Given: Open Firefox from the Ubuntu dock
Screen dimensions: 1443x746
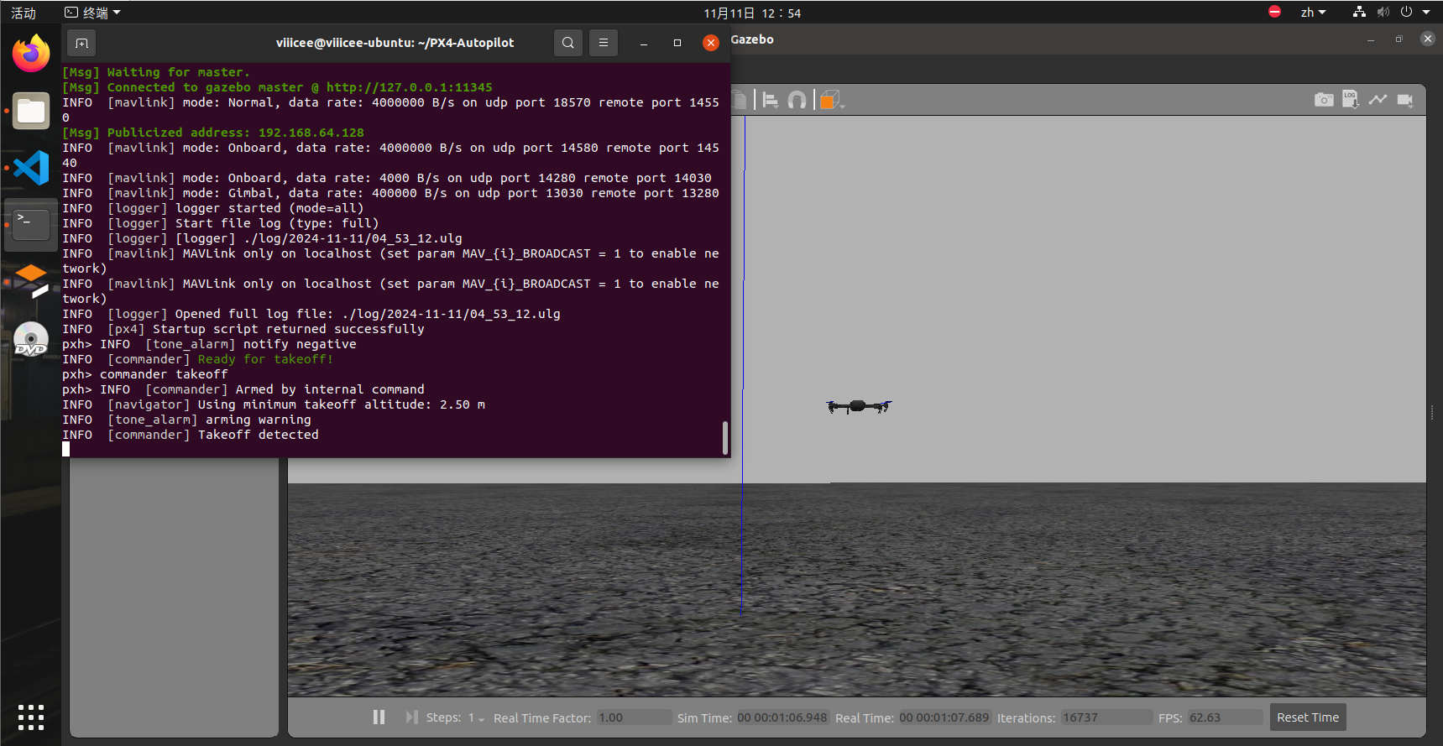Looking at the screenshot, I should pyautogui.click(x=31, y=54).
